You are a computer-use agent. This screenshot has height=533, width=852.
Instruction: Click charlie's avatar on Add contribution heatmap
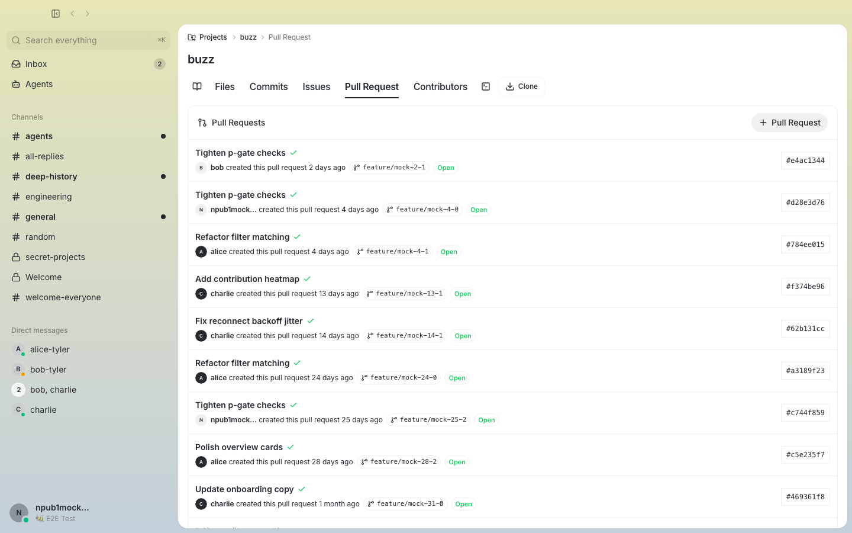point(201,294)
